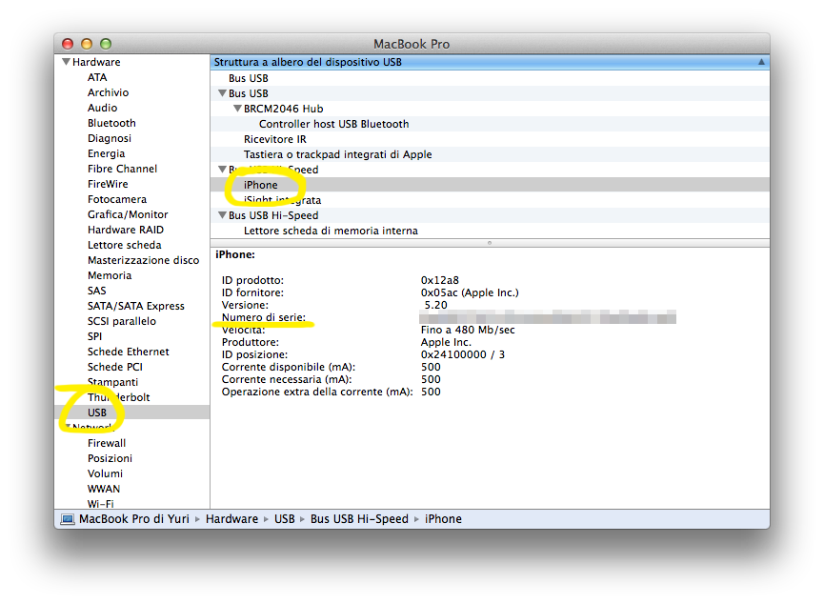The width and height of the screenshot is (824, 604).
Task: Click iPhone in the path bar
Action: [443, 519]
